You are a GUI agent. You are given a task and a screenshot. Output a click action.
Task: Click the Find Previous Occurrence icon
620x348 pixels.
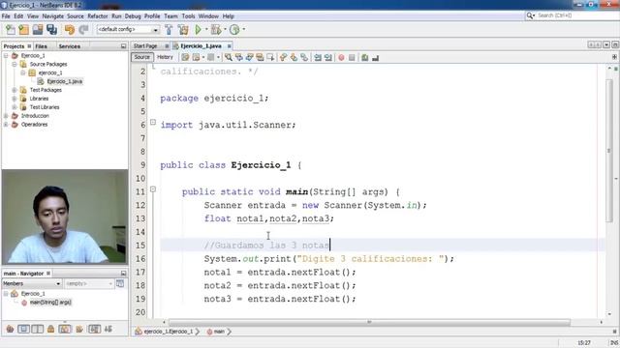click(239, 58)
